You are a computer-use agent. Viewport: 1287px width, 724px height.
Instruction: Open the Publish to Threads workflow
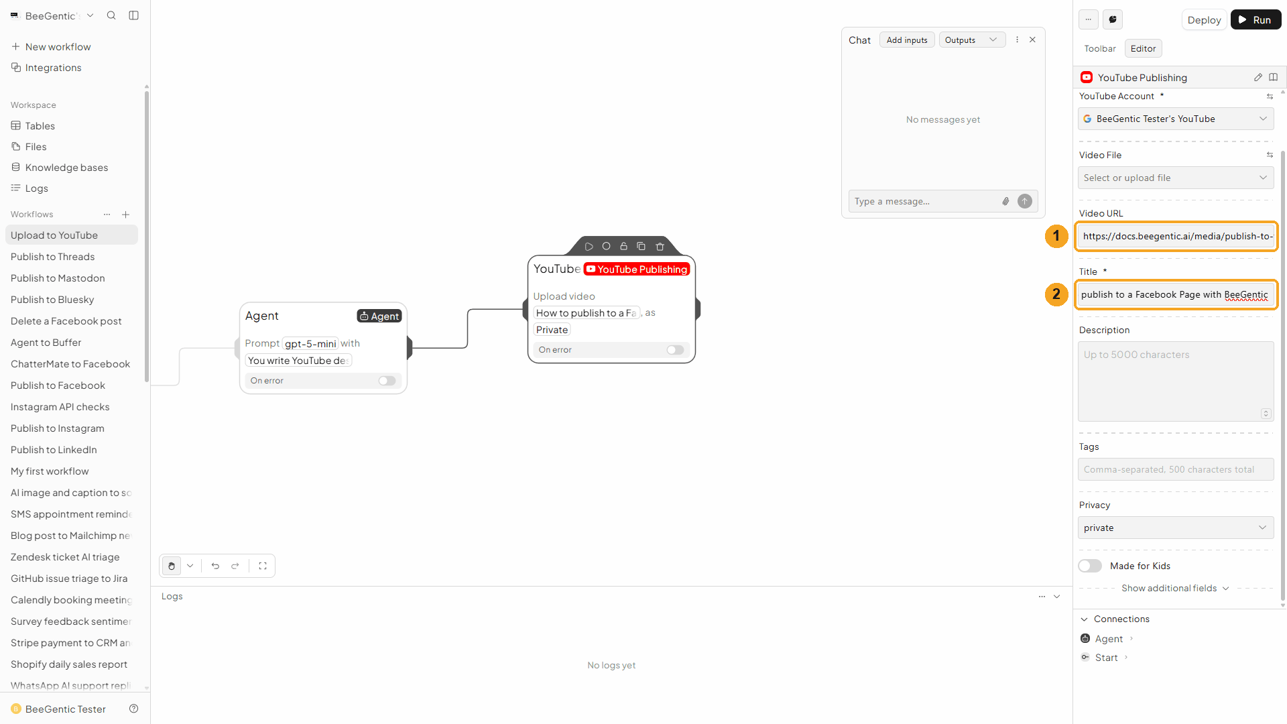pos(52,257)
